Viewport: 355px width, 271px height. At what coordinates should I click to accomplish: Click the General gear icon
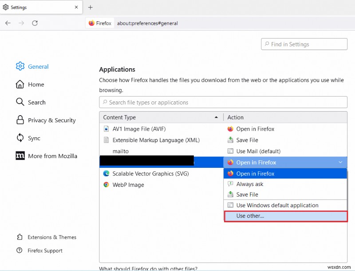[x=20, y=66]
